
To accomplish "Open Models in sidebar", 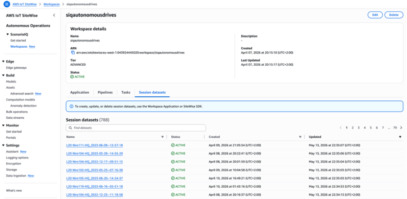I will pos(11,81).
